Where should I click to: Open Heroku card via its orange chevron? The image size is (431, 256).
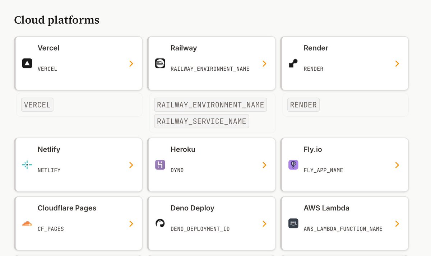pyautogui.click(x=264, y=165)
